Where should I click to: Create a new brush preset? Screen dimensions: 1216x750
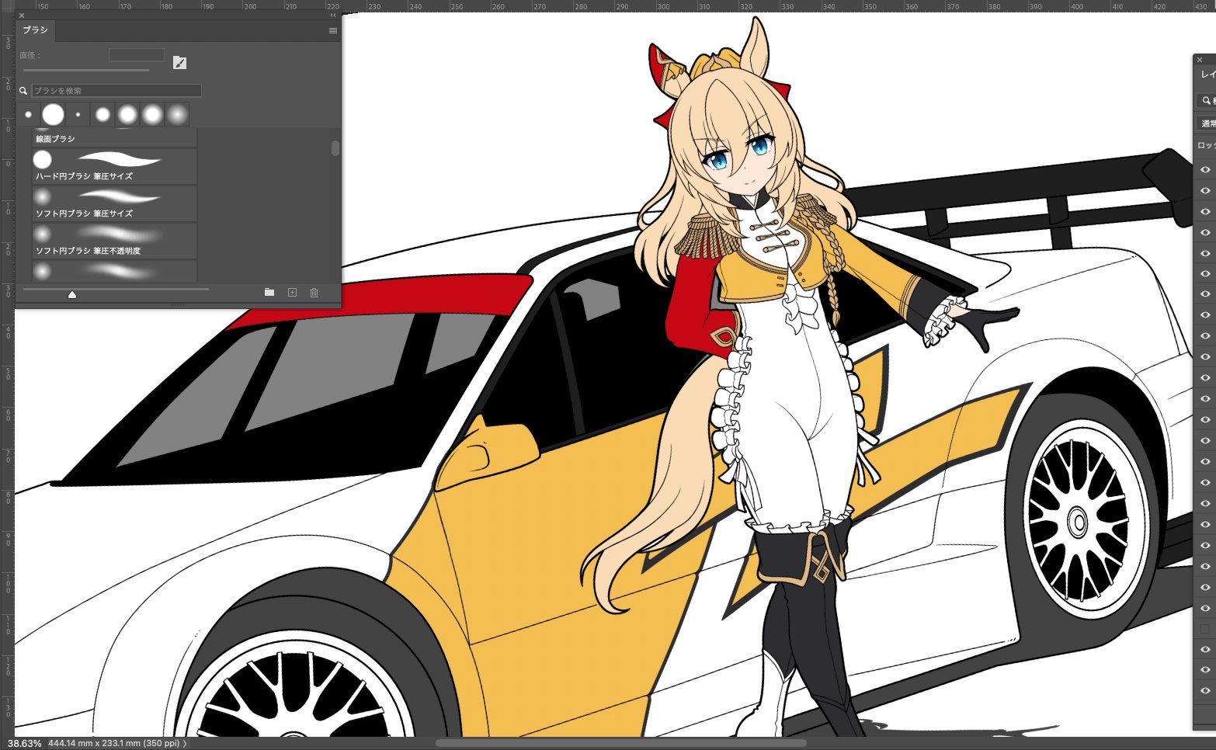pyautogui.click(x=292, y=292)
